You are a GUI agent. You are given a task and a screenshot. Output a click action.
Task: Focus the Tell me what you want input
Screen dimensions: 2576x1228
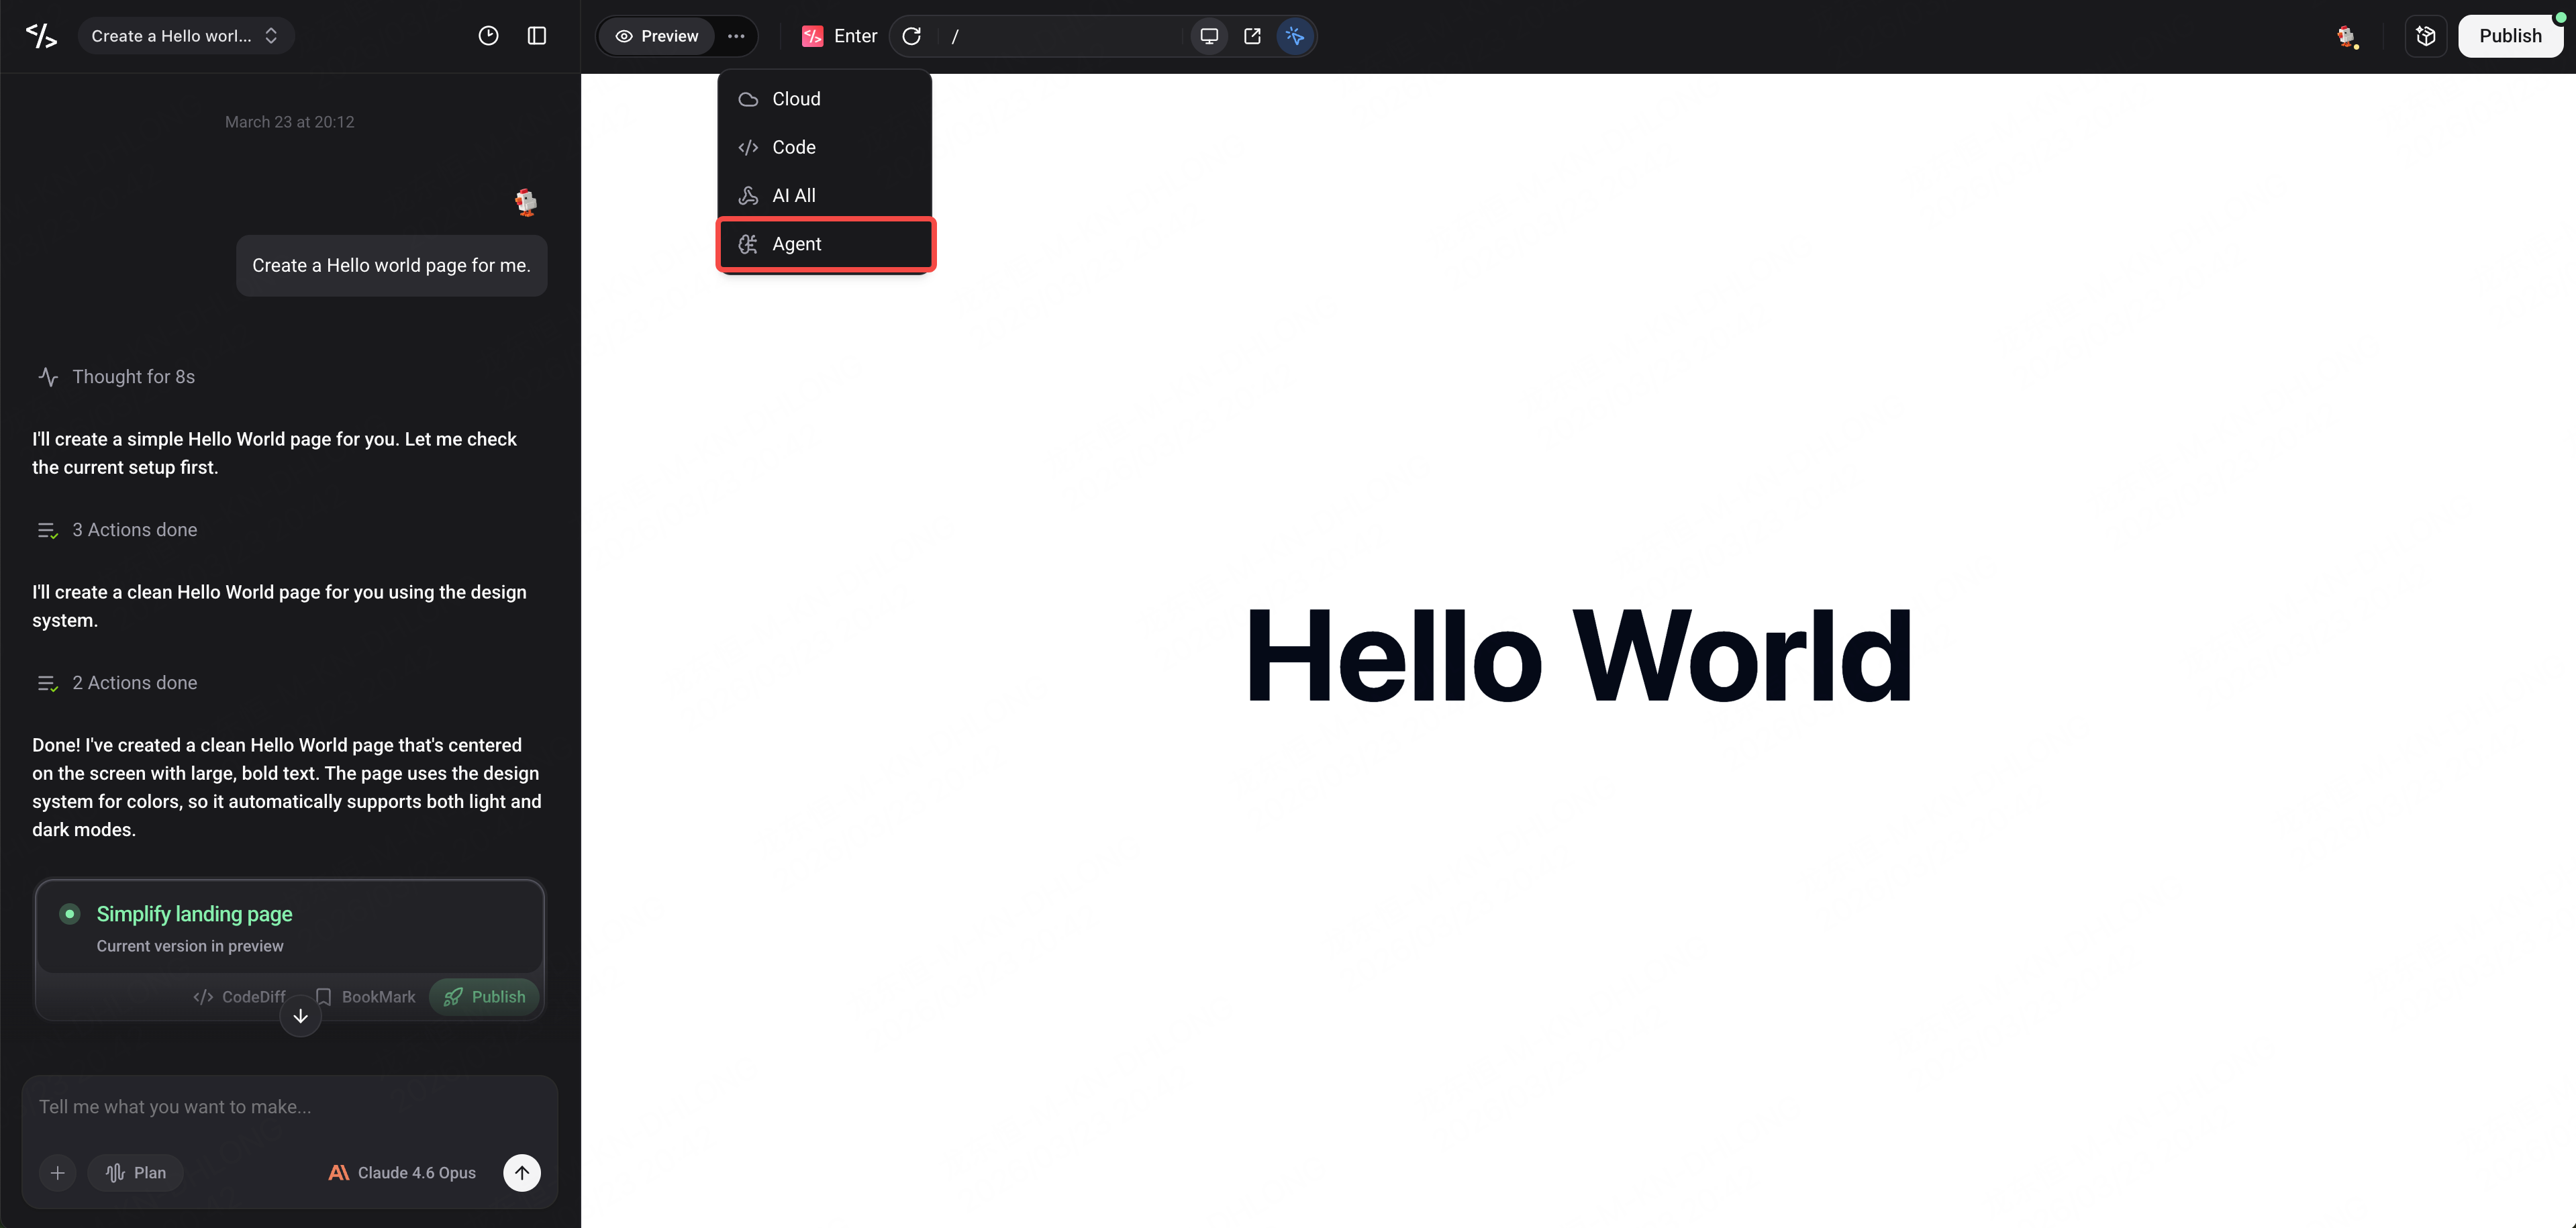coord(289,1107)
